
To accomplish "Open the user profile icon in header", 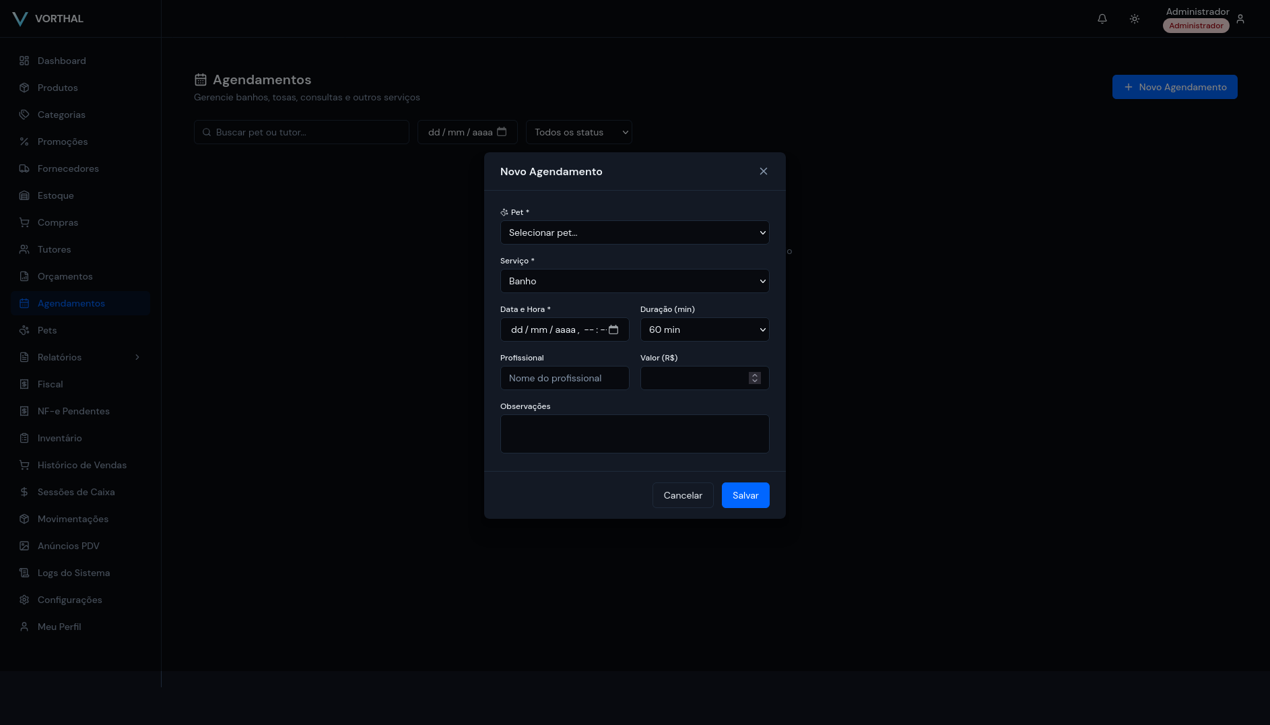I will point(1240,19).
